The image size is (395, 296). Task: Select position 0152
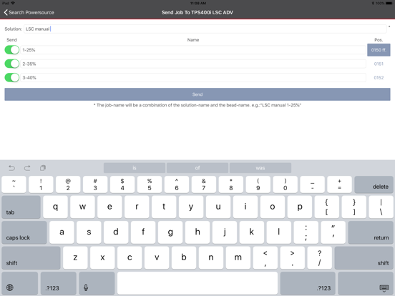379,78
